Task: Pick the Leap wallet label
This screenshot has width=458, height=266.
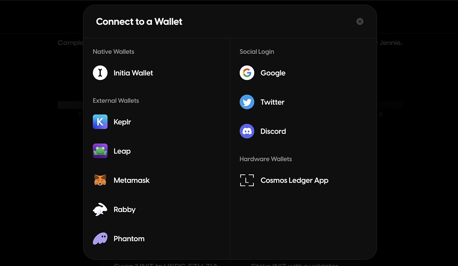Action: coord(122,151)
